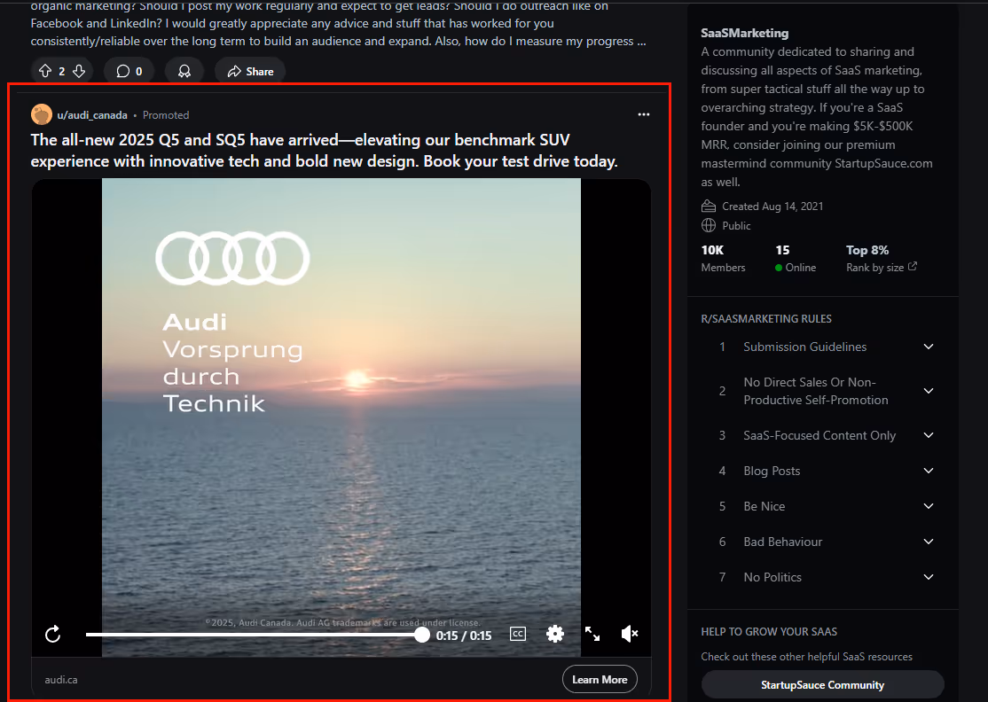Expand the video to fullscreen
The height and width of the screenshot is (702, 988).
tap(592, 634)
